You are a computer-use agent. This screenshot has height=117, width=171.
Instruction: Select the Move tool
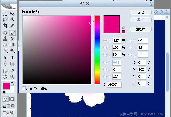pos(12,14)
